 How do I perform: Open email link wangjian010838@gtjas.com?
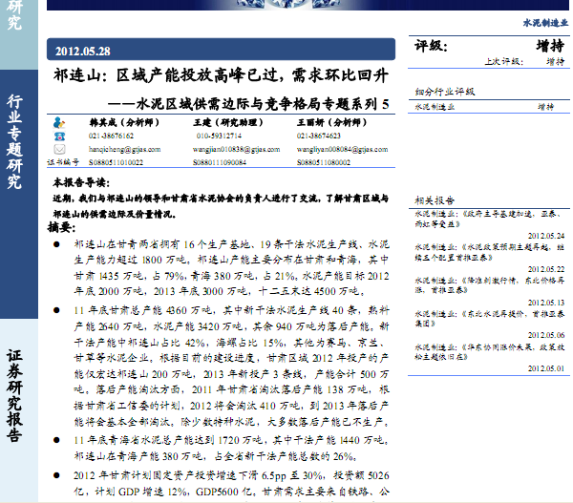(225, 150)
